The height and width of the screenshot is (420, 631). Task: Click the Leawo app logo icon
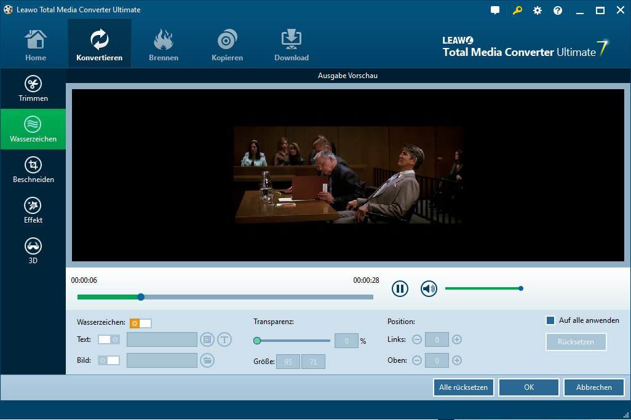pos(8,10)
